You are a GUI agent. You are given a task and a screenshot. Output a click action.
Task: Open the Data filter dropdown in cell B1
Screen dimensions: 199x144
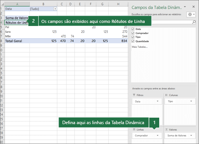pyautogui.click(x=55, y=9)
